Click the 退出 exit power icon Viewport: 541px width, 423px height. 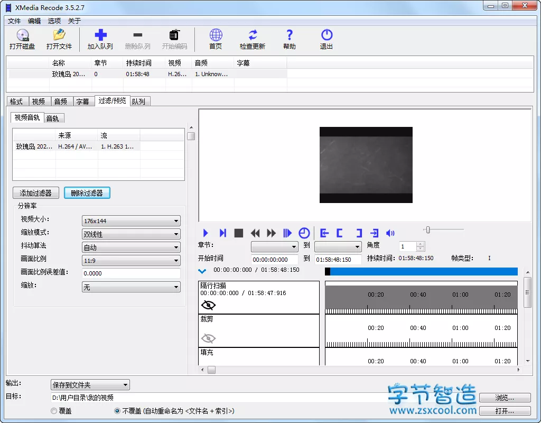click(x=327, y=39)
